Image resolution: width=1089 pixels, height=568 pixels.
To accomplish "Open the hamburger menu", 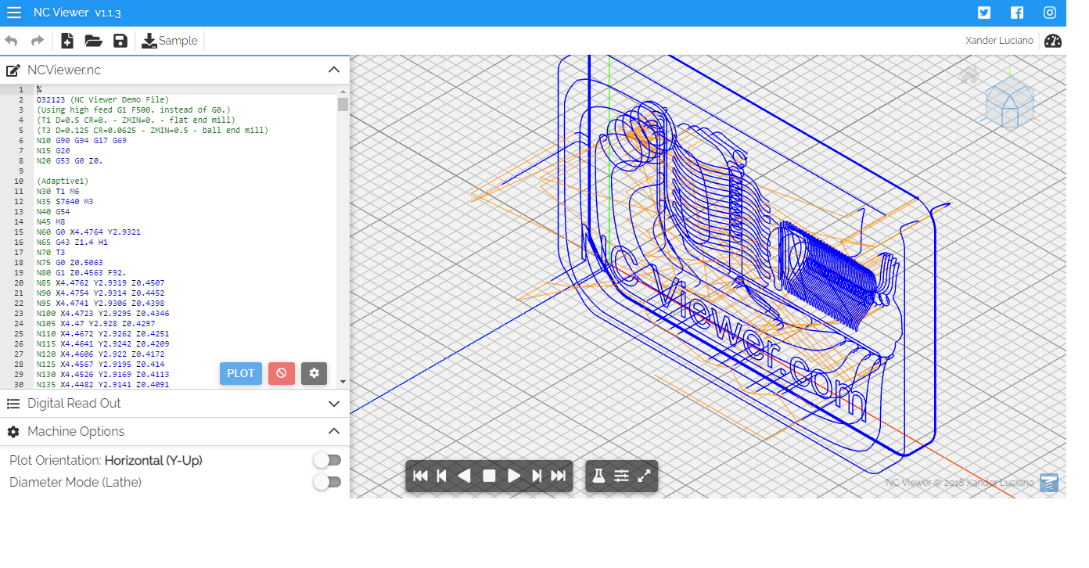I will [x=14, y=13].
